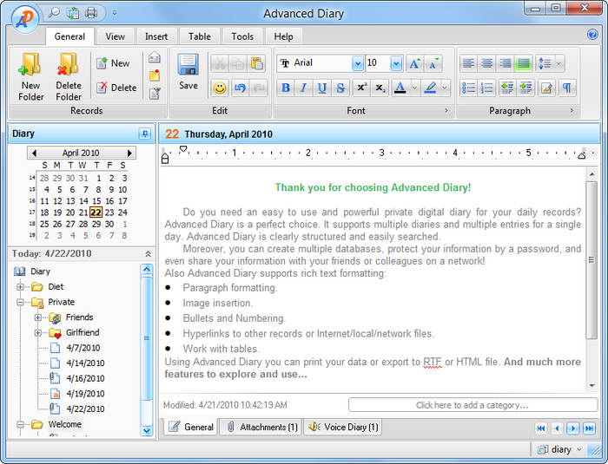The height and width of the screenshot is (464, 608).
Task: Open the quick access toolbar dropdown
Action: tap(115, 13)
